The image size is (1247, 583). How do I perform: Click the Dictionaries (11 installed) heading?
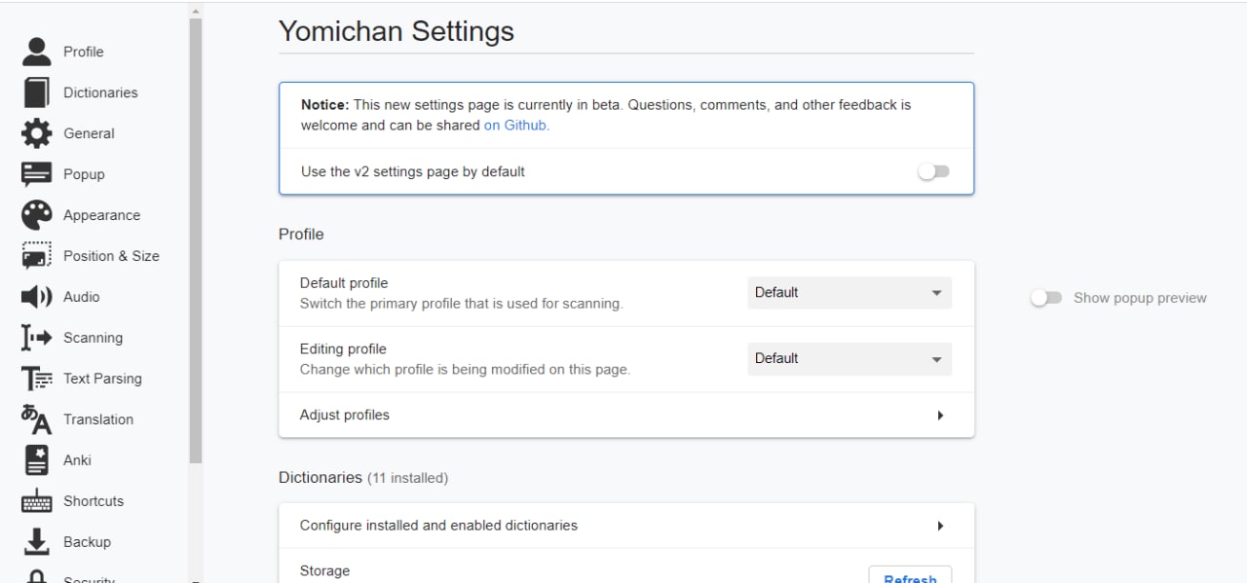coord(363,478)
